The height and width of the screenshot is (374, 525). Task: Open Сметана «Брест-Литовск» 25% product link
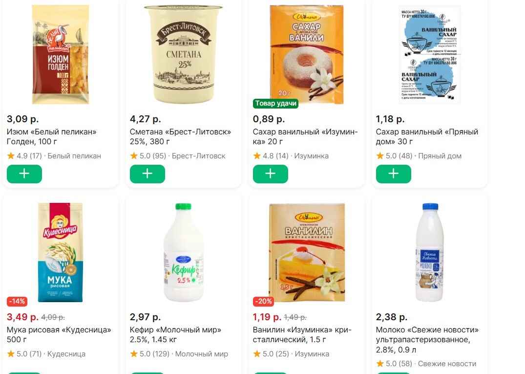[180, 137]
